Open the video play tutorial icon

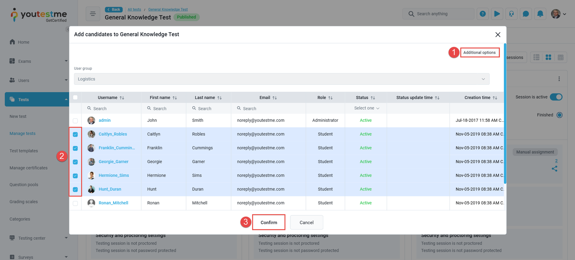[x=497, y=14]
